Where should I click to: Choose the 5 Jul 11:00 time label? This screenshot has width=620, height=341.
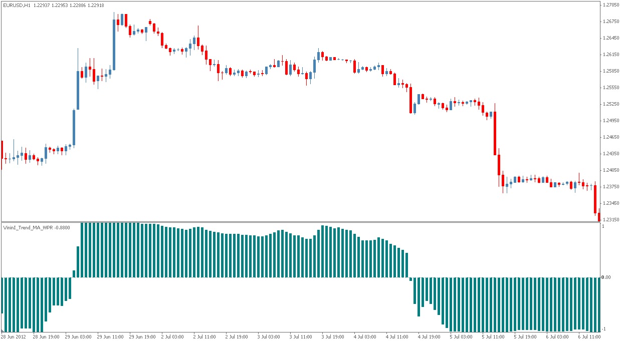coord(494,337)
